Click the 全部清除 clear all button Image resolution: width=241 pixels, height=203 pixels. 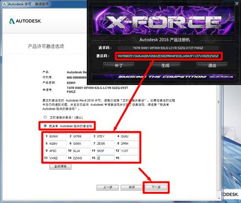(x=60, y=166)
